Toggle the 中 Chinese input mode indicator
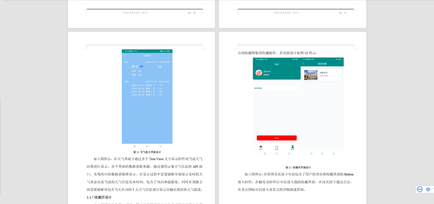The image size is (434, 204). point(428,189)
